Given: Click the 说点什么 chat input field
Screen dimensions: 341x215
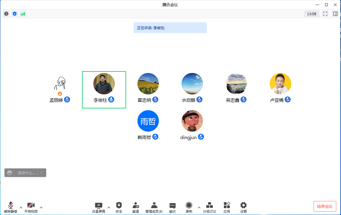Looking at the screenshot, I should pos(26,173).
